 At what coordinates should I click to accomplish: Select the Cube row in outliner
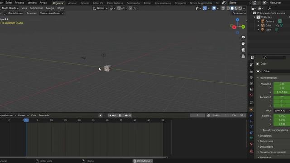coord(268,25)
